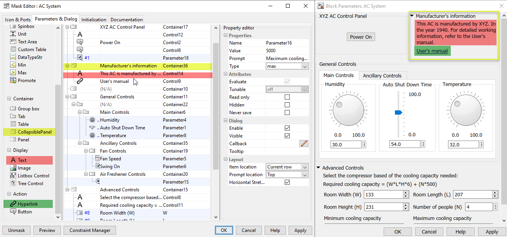The height and width of the screenshot is (237, 507).
Task: Click the Text display control icon
Action: (13, 160)
